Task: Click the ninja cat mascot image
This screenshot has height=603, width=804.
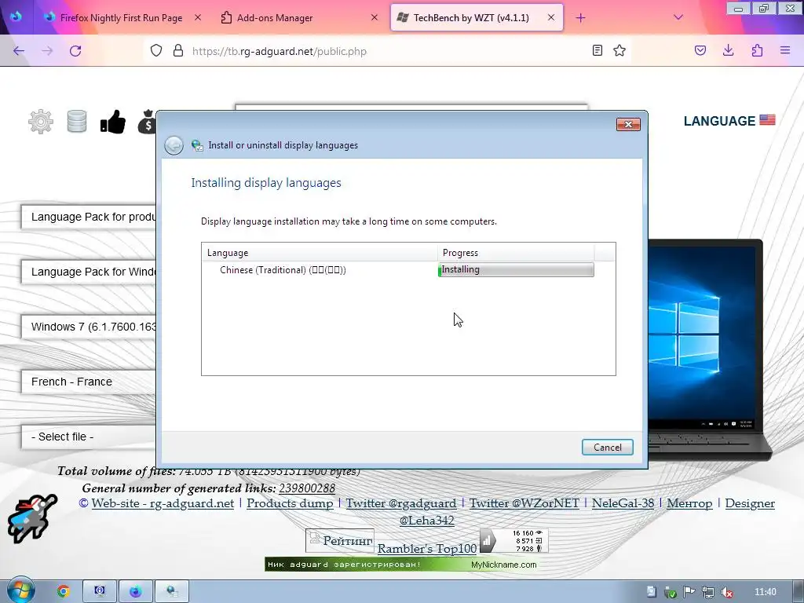Action: (31, 518)
